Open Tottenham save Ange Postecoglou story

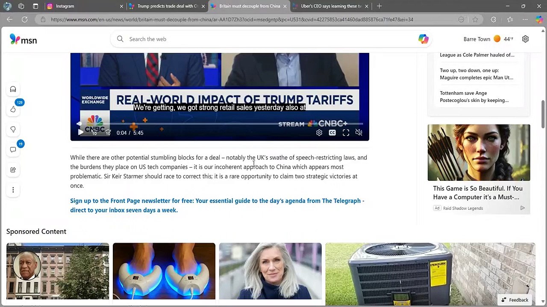tap(474, 97)
